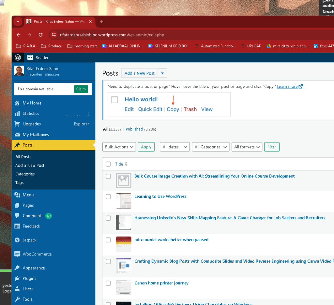This screenshot has height=305, width=334.
Task: Open the mira citizenship app bookmark
Action: click(x=287, y=46)
